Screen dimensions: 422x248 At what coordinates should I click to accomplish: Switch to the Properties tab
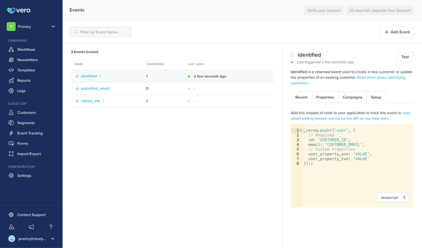(324, 97)
